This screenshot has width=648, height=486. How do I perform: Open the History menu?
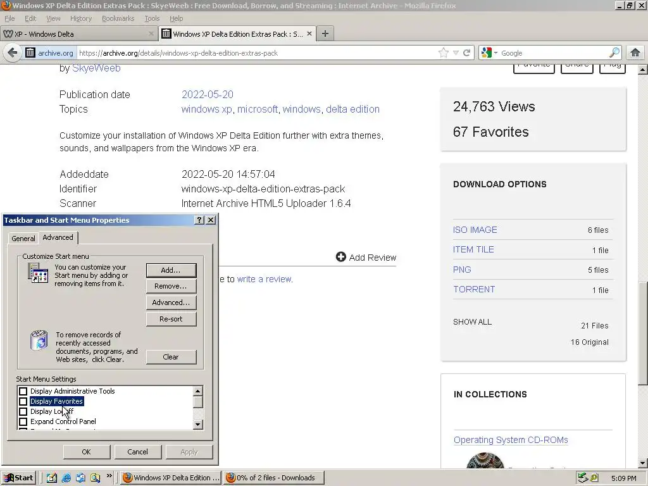coord(81,18)
